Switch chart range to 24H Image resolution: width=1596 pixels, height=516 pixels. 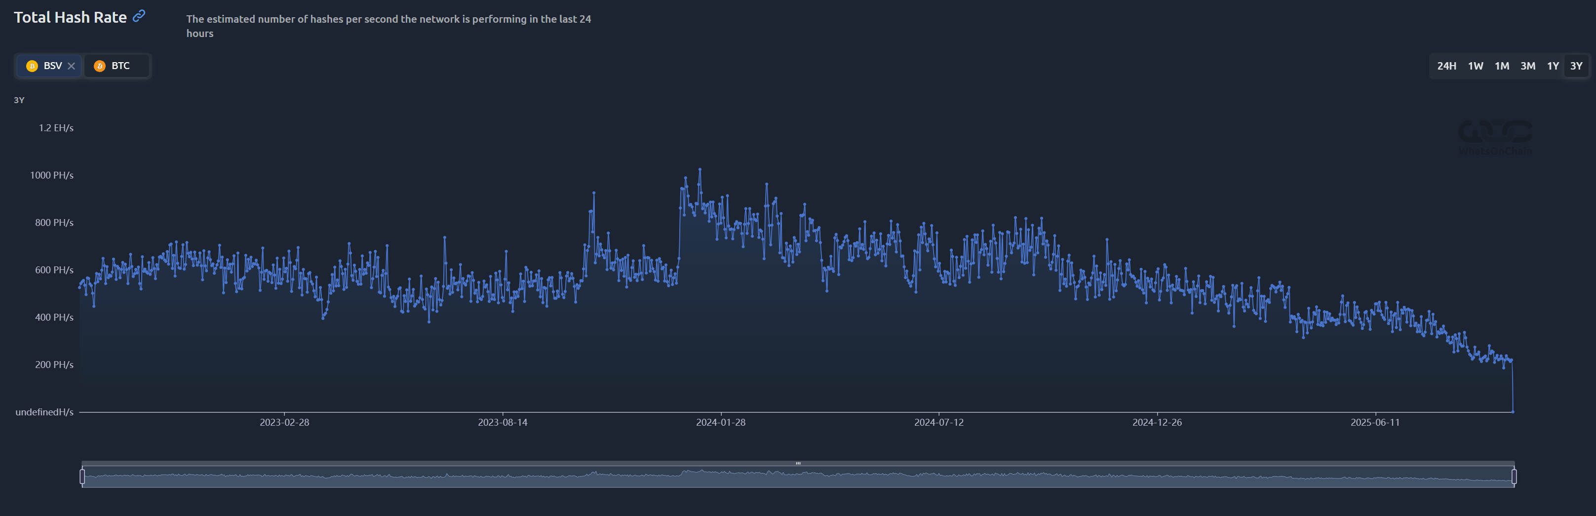click(x=1447, y=66)
